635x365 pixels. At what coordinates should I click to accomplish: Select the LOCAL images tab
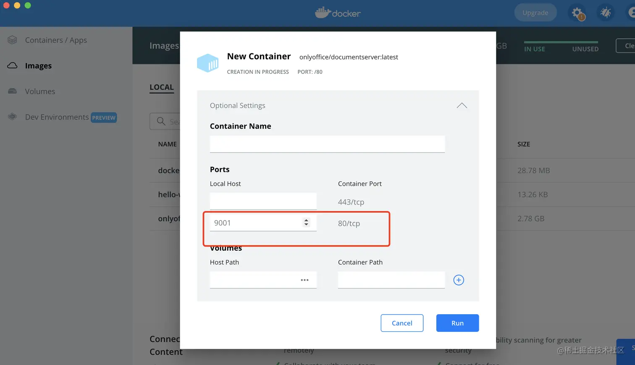tap(162, 87)
